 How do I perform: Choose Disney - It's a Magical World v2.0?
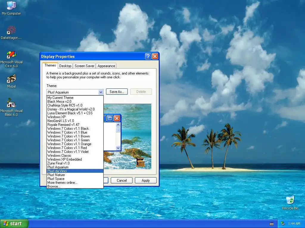pos(75,109)
